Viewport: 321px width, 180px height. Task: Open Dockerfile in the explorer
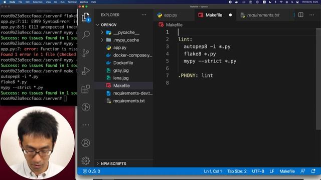click(x=123, y=63)
